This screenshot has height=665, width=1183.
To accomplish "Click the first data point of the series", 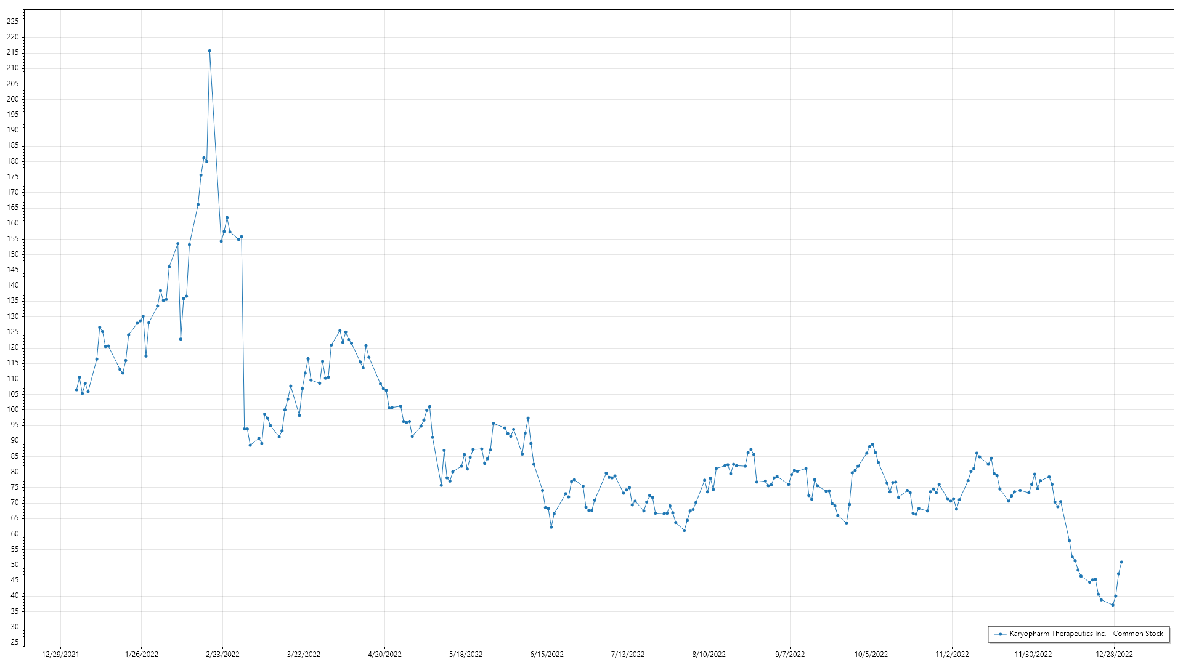I will tap(76, 390).
